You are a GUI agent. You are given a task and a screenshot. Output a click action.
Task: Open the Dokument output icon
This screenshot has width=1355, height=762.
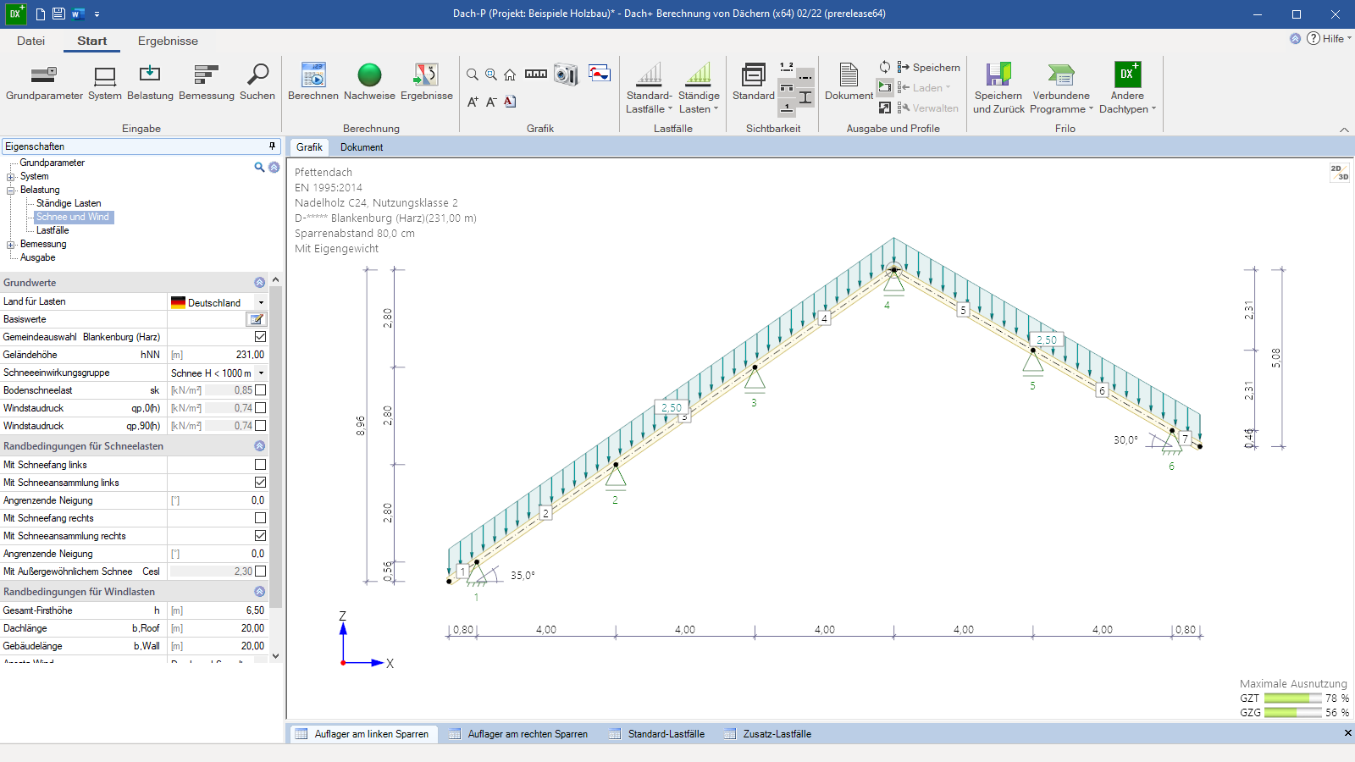[849, 82]
